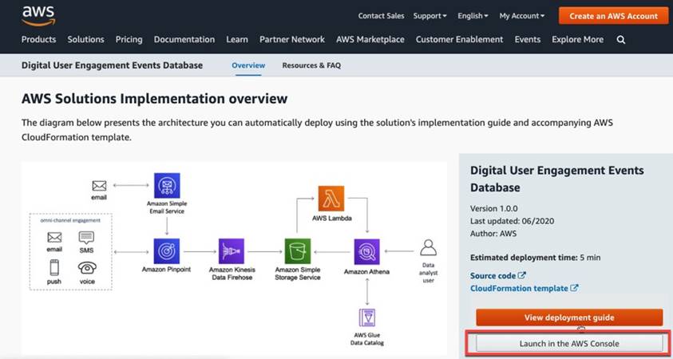The width and height of the screenshot is (673, 359).
Task: Click the Amazon Simple Storage Service bucket icon
Action: click(298, 251)
